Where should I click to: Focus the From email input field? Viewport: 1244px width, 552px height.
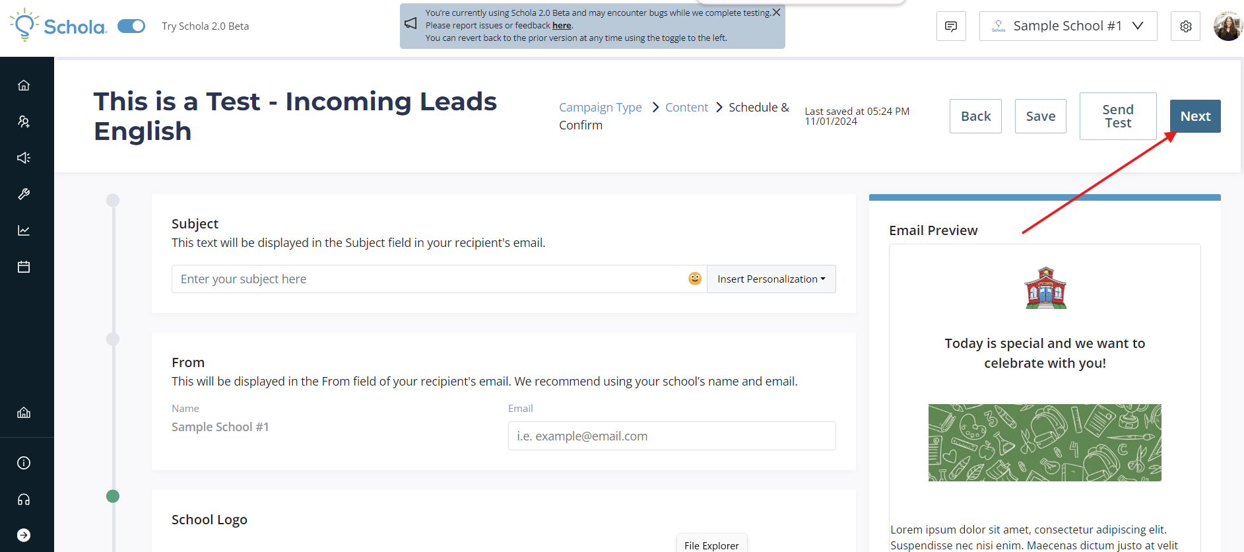672,436
